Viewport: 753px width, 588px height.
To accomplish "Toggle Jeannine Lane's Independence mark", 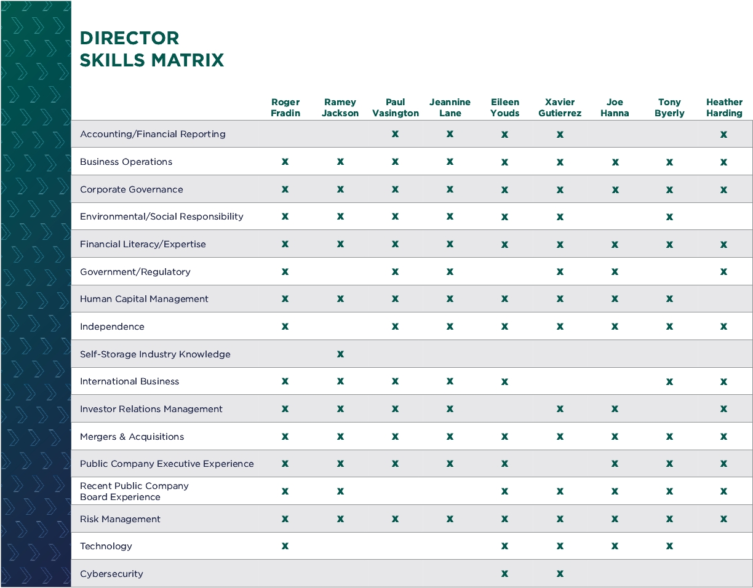I will 450,327.
